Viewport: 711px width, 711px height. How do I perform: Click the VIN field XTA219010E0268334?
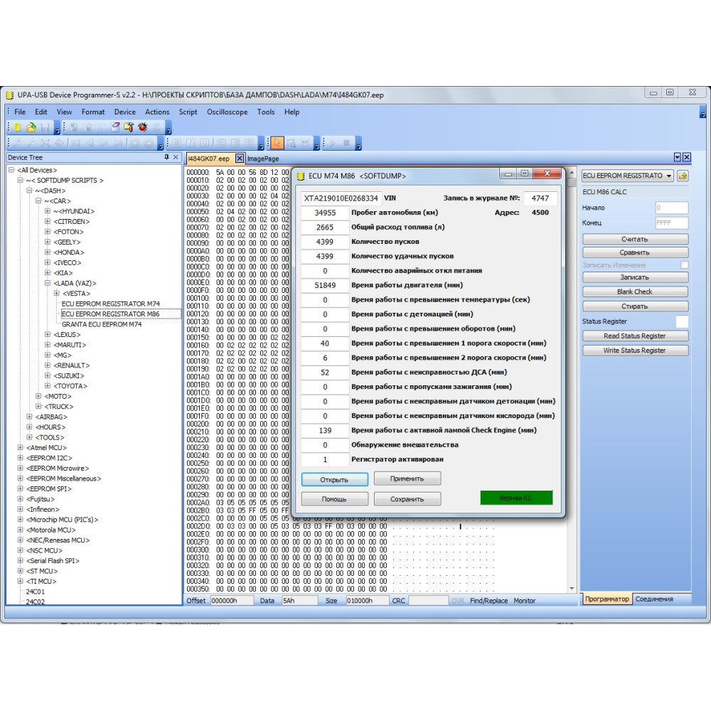point(341,198)
